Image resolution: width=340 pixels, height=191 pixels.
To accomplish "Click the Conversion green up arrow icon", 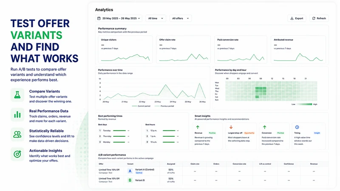I will (264, 127).
